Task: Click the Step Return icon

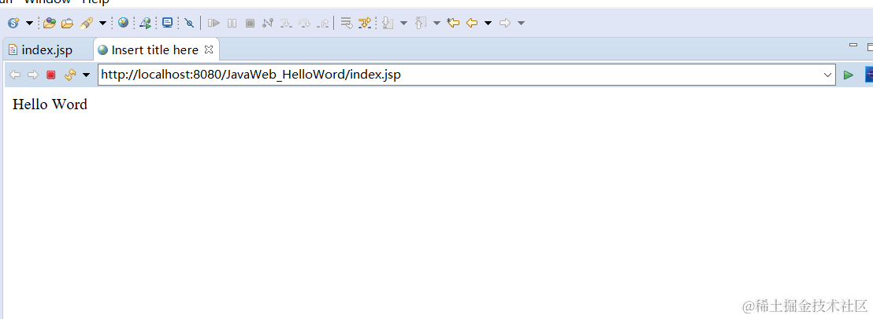Action: [323, 24]
